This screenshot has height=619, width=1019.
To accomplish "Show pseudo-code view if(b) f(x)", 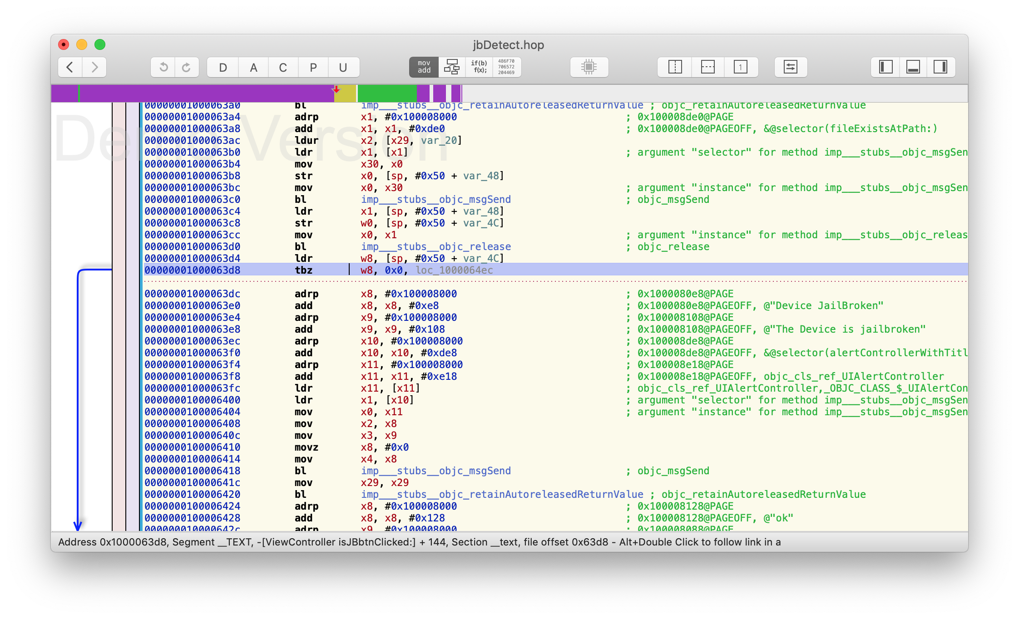I will (479, 67).
